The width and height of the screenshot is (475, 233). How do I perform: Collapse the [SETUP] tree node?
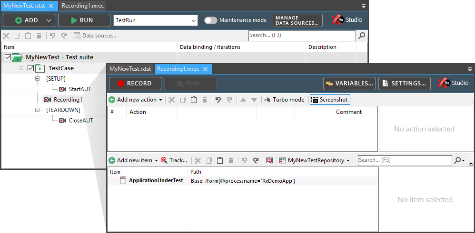38,79
